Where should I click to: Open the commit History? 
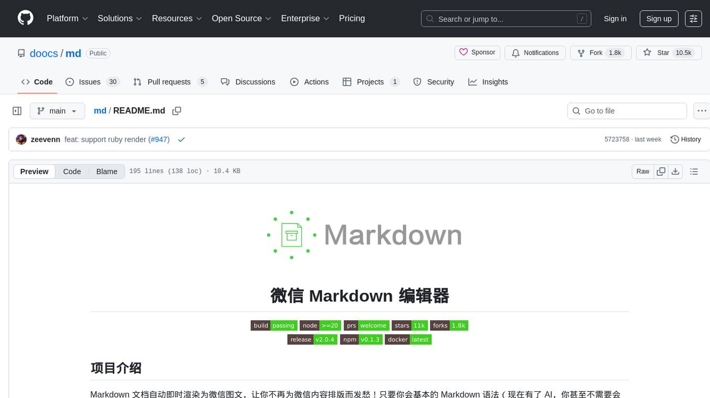coord(685,140)
